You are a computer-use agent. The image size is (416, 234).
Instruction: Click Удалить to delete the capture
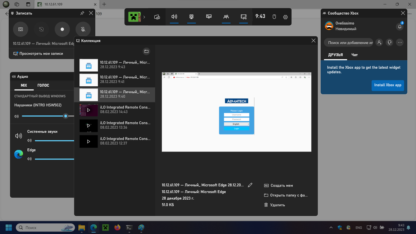tap(274, 205)
